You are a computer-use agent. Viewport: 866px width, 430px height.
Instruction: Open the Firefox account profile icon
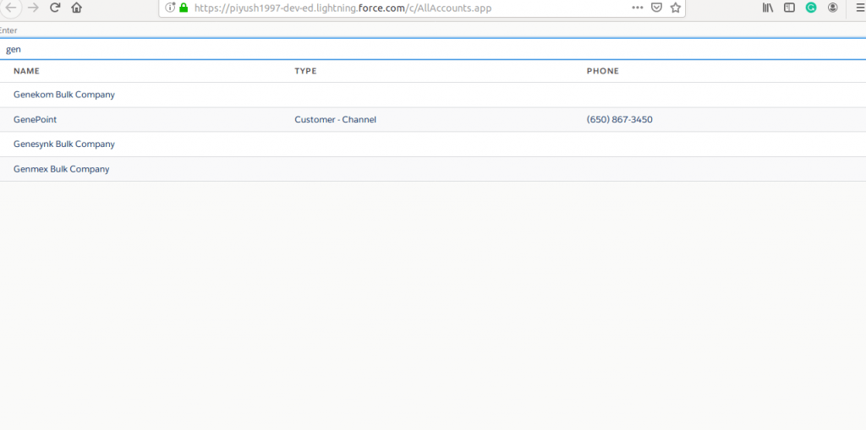click(833, 8)
